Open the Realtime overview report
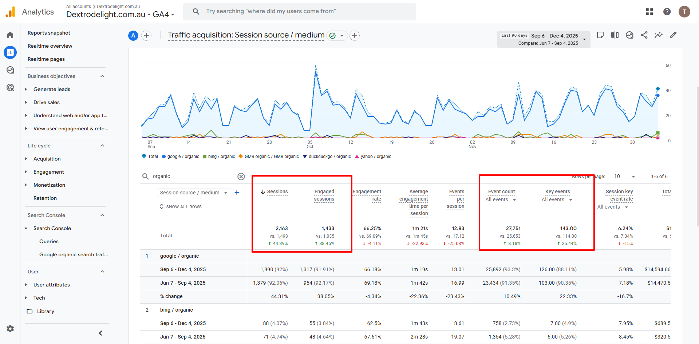The image size is (699, 344). pos(50,46)
